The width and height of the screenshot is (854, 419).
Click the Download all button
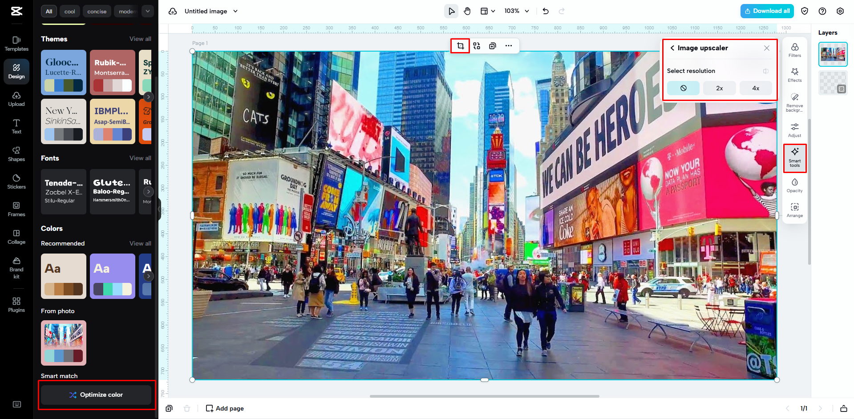pyautogui.click(x=767, y=11)
